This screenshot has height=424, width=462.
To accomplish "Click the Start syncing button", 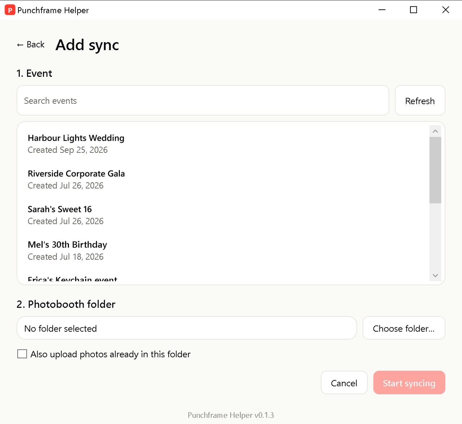I will (409, 383).
